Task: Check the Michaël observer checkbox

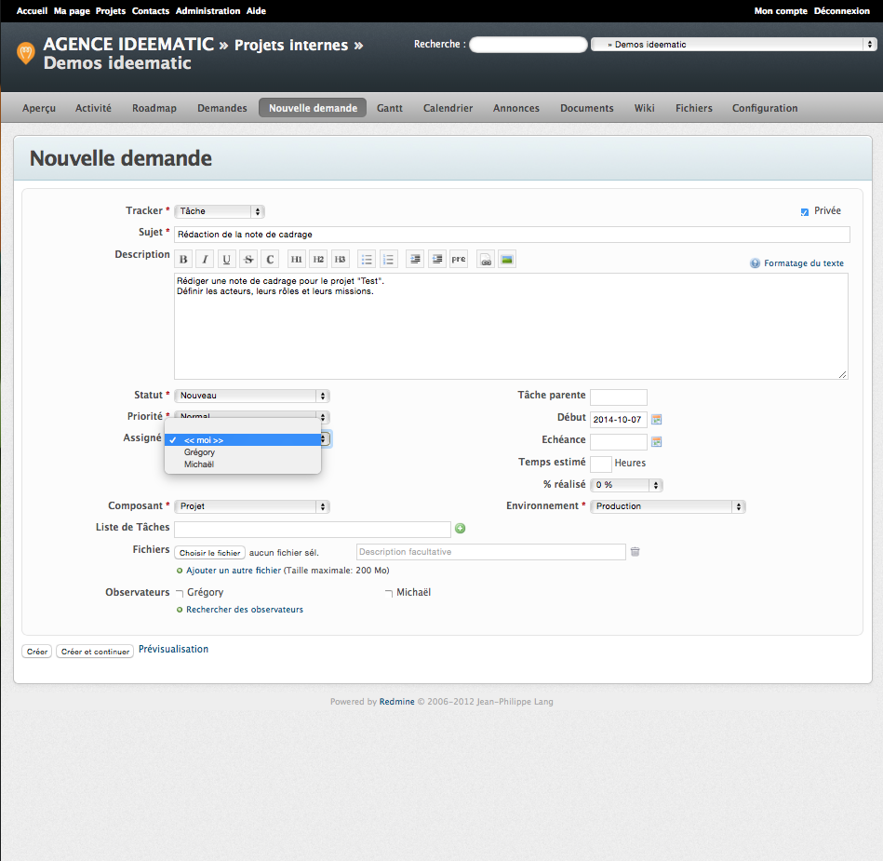Action: click(x=389, y=593)
